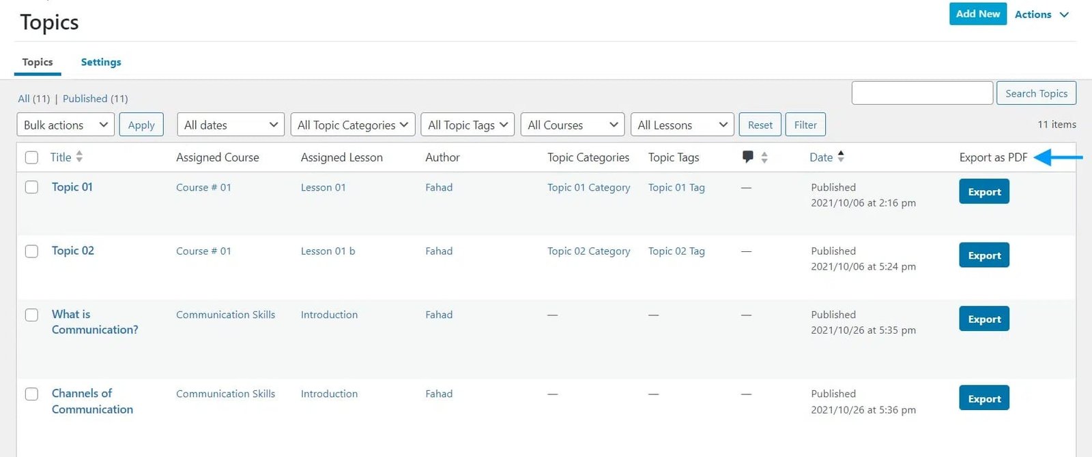Open the Bulk actions dropdown

point(66,125)
